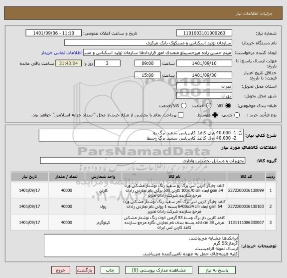Toggle Islamic treasury documents payment checkbox

(181, 115)
